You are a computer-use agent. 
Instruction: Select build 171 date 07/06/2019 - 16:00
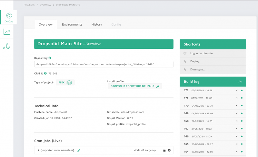coord(202,98)
